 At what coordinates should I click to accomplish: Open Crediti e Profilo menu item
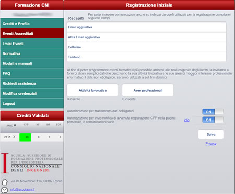(x=32, y=24)
